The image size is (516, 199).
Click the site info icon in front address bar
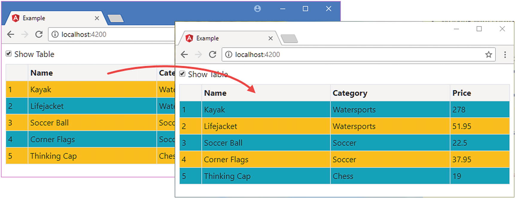[x=229, y=55]
